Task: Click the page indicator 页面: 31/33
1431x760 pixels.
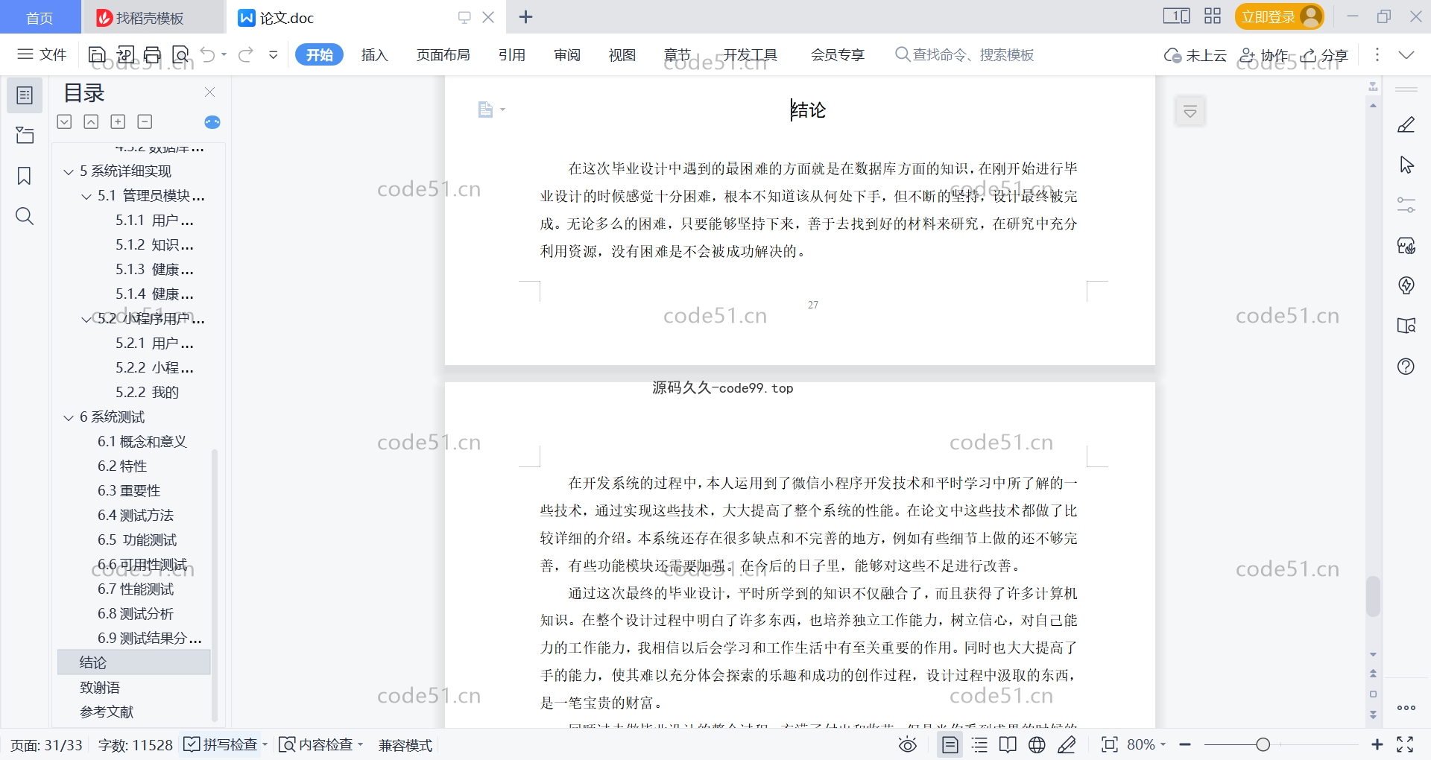Action: click(x=46, y=745)
